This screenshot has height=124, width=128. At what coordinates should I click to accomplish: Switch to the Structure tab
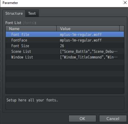(x=14, y=13)
